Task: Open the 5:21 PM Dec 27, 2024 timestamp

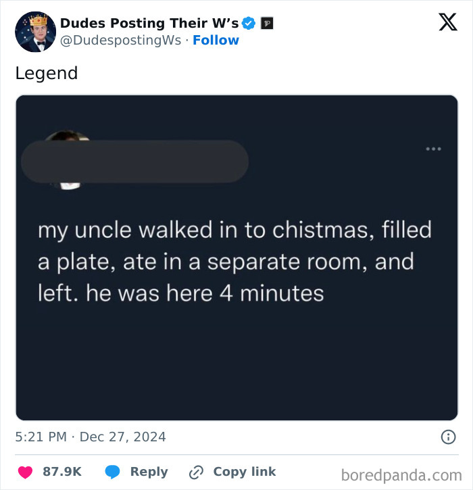Action: [91, 437]
